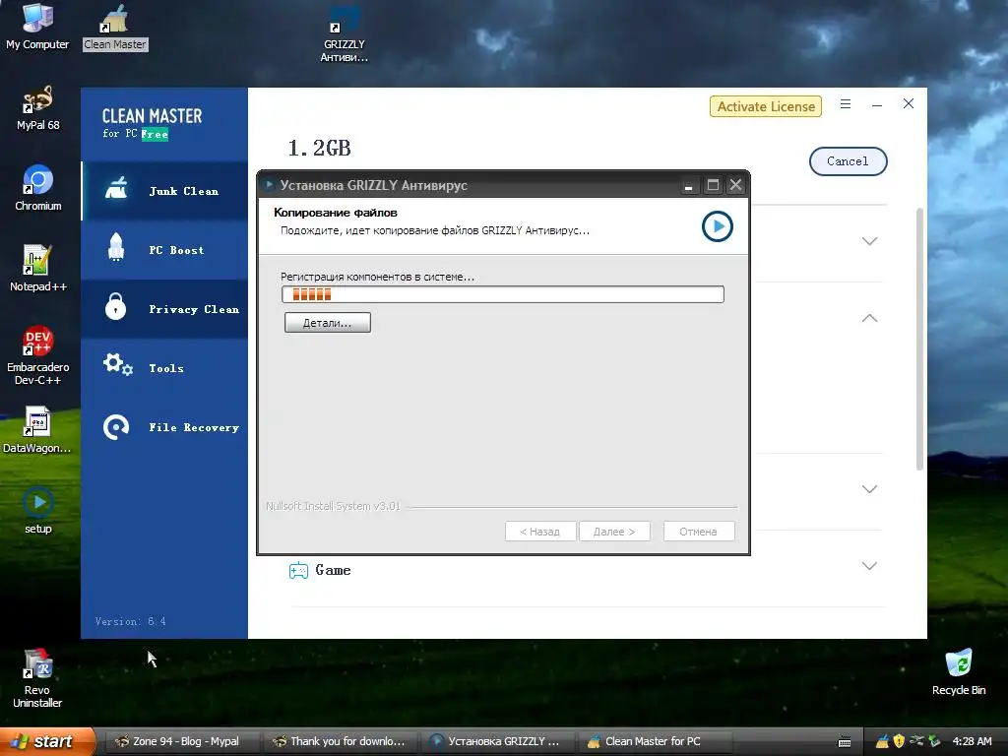Select the Embarcadero Dev-C++ desktop icon

coord(37,355)
